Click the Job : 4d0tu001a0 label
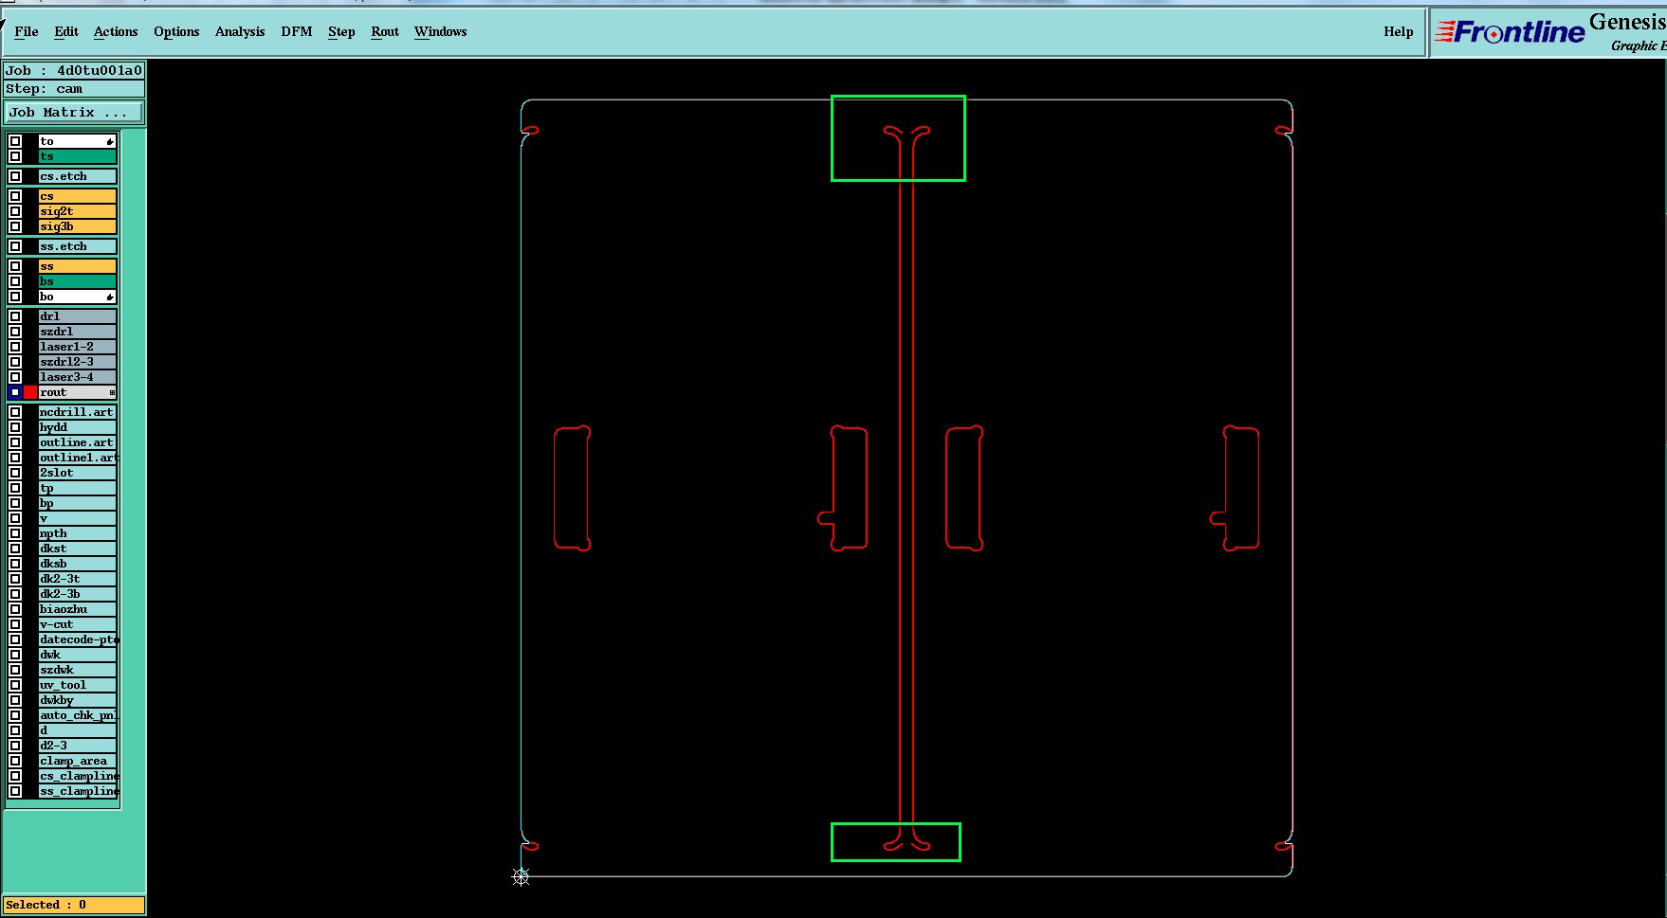Viewport: 1667px width, 918px height. click(x=74, y=70)
